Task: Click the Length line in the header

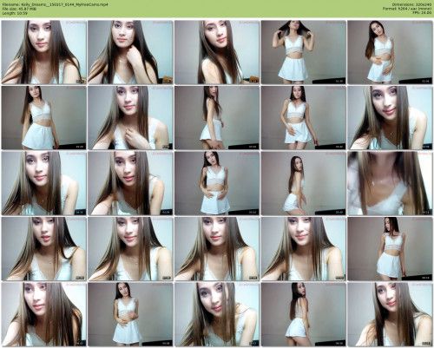Action: [x=15, y=13]
